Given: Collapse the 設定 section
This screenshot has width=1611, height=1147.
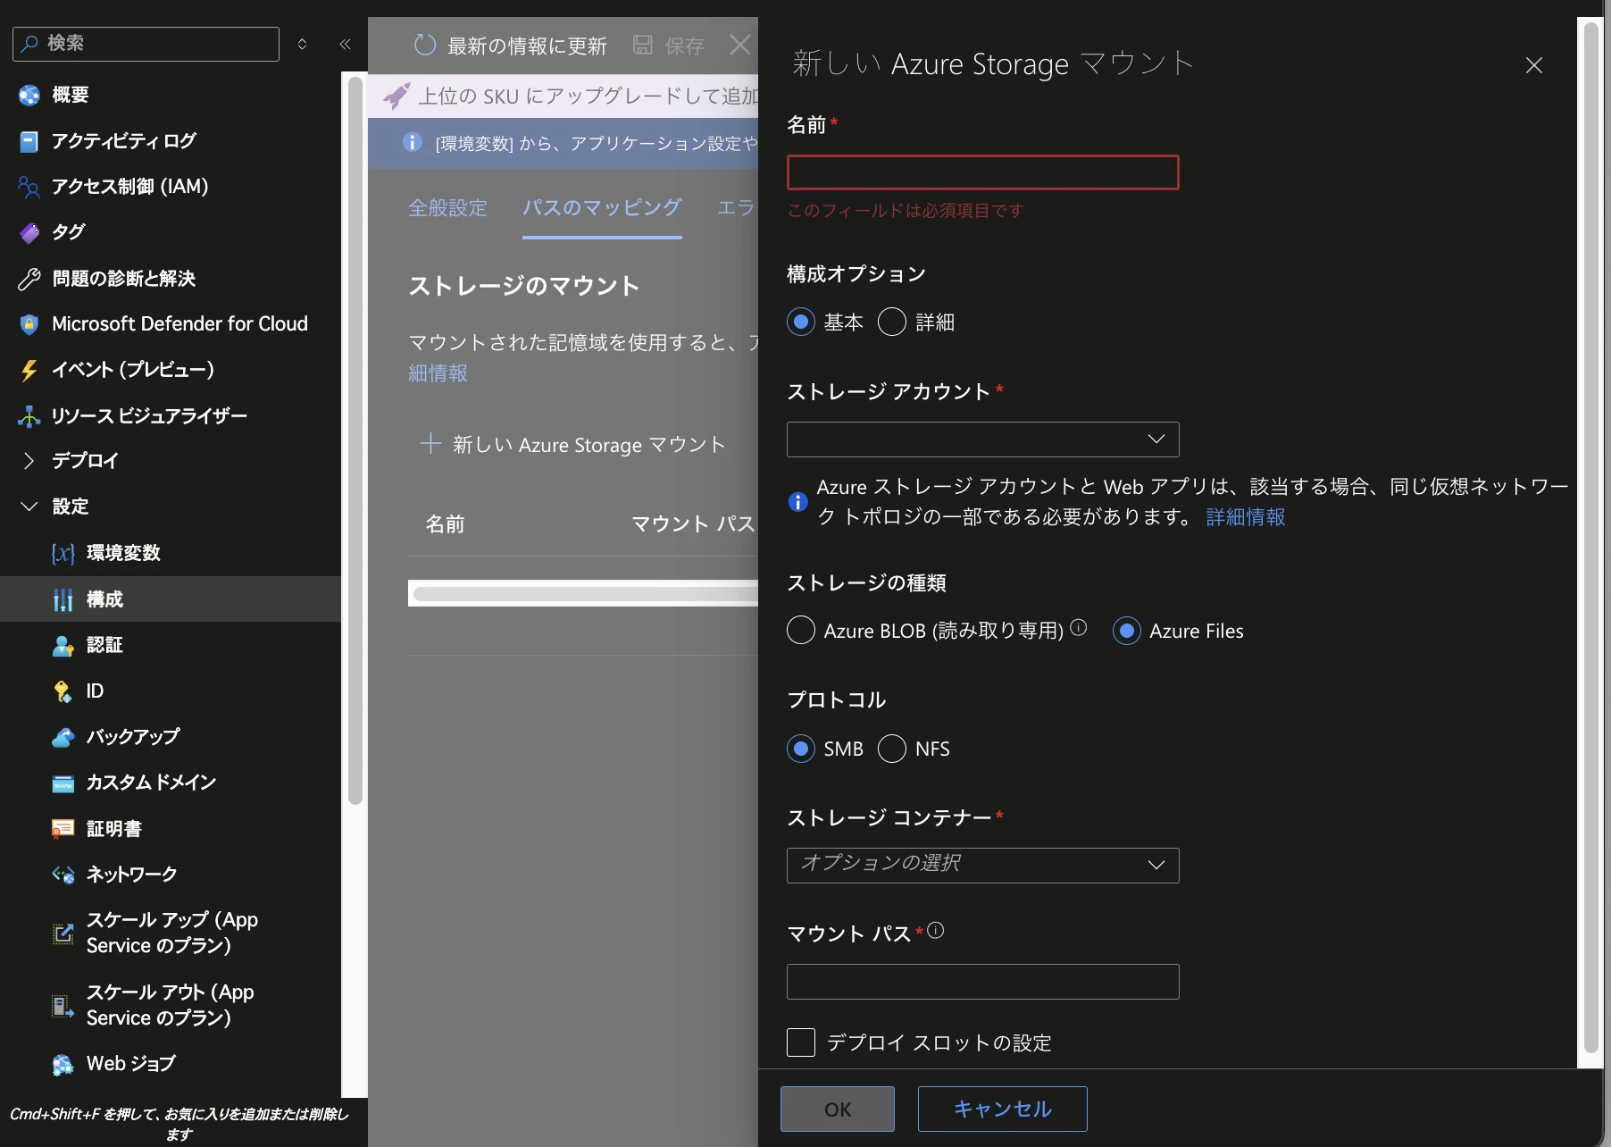Looking at the screenshot, I should [x=29, y=507].
